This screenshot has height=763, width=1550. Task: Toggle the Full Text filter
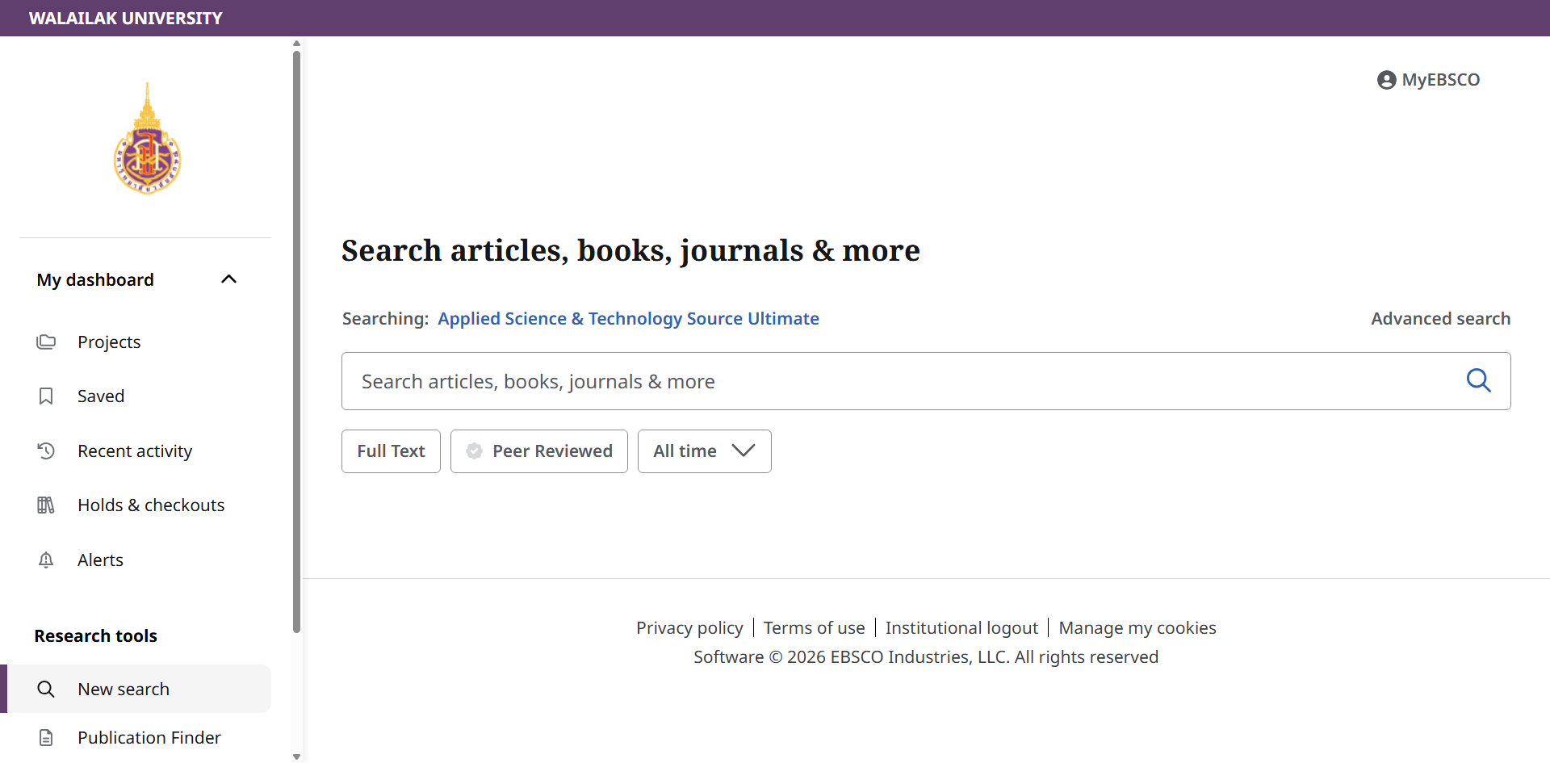pos(391,451)
